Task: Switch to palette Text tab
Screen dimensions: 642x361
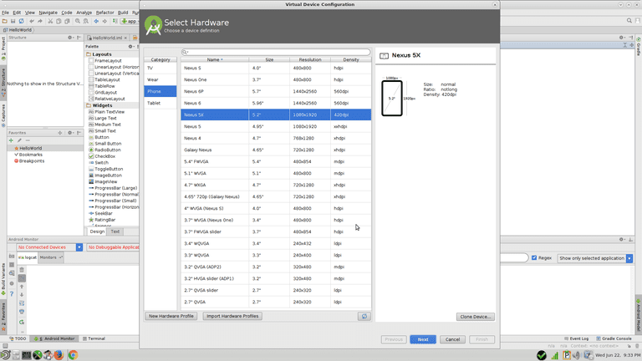Action: click(115, 231)
